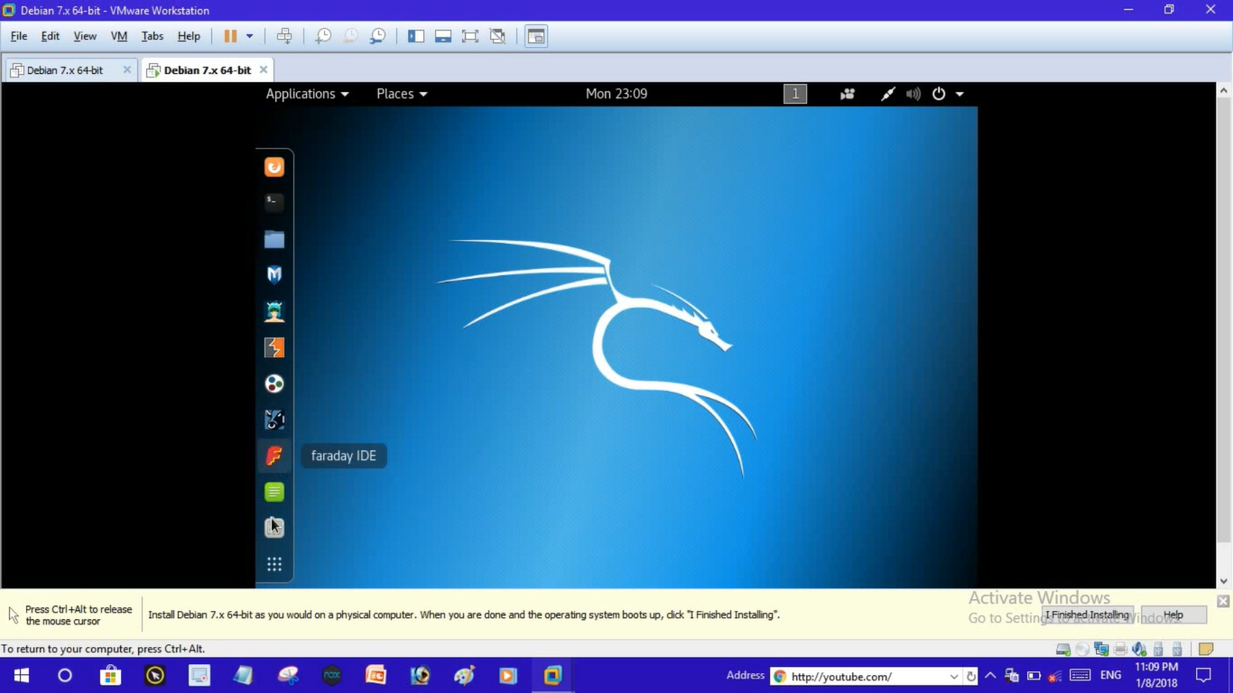Open Firefox from the Kali dock
The height and width of the screenshot is (693, 1233).
point(273,166)
